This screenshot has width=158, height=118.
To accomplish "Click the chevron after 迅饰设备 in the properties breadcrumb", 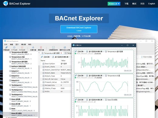I will pyautogui.click(x=51, y=57).
